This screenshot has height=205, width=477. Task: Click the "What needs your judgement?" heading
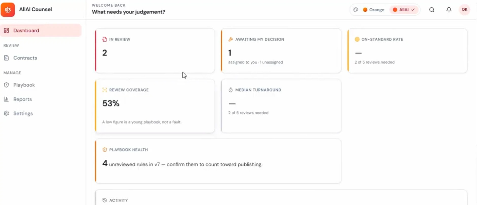pos(128,12)
